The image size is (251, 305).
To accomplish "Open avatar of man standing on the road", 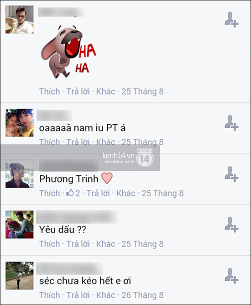I will pyautogui.click(x=20, y=276).
